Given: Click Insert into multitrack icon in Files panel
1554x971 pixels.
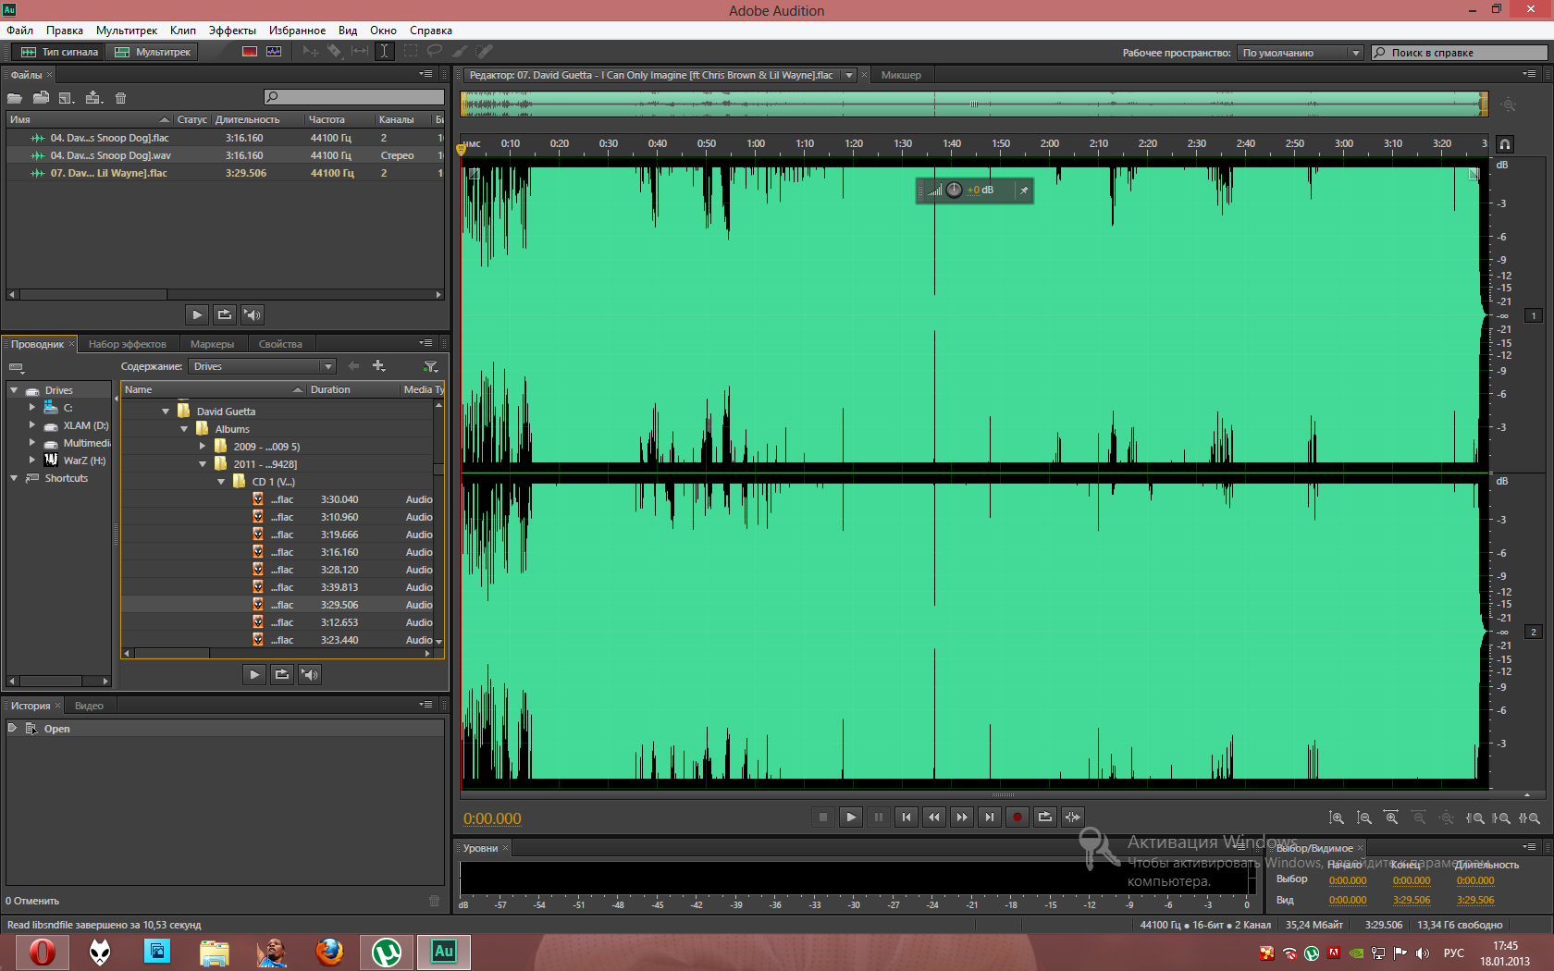Looking at the screenshot, I should [x=93, y=98].
